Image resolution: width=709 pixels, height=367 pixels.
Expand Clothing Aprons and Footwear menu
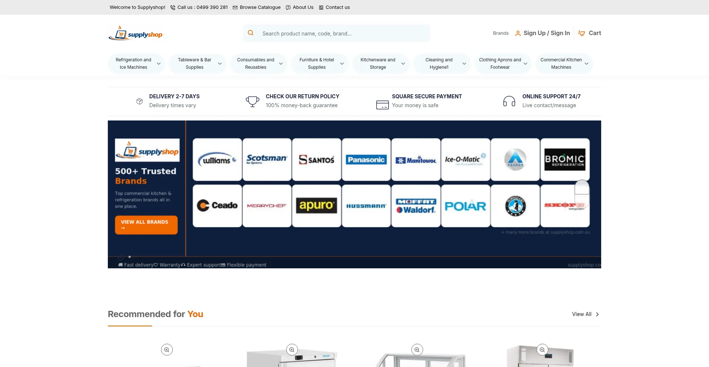click(x=503, y=64)
